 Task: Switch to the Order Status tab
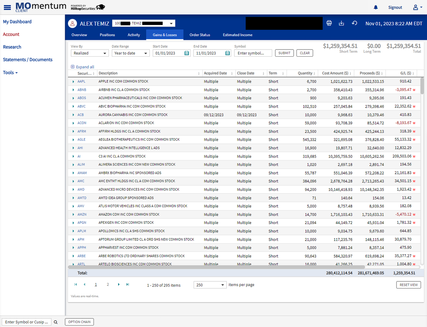click(200, 35)
